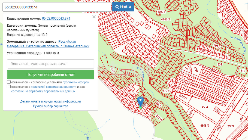Click the Найти search button

coord(123,7)
